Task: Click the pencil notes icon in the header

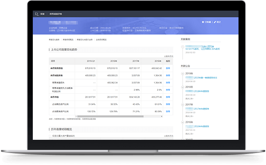Action: click(215, 22)
